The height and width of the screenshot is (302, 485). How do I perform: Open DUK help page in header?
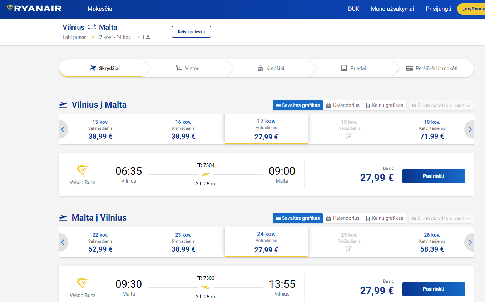pyautogui.click(x=353, y=9)
